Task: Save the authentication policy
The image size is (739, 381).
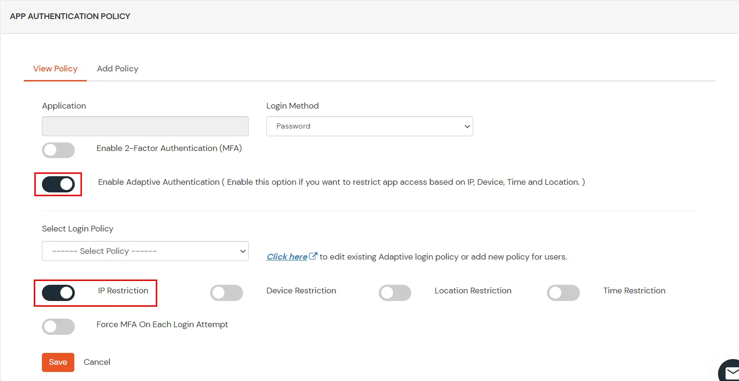Action: pyautogui.click(x=58, y=362)
